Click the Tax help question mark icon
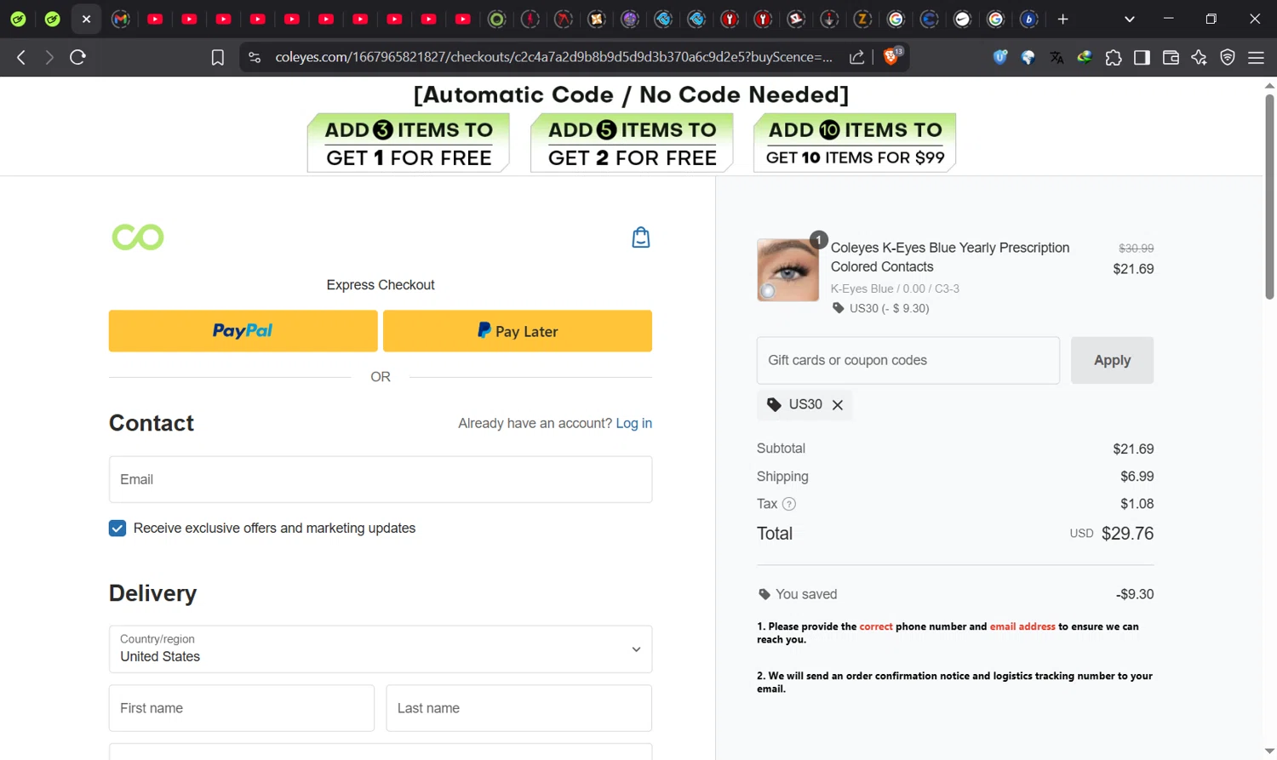The width and height of the screenshot is (1277, 760). 789,504
